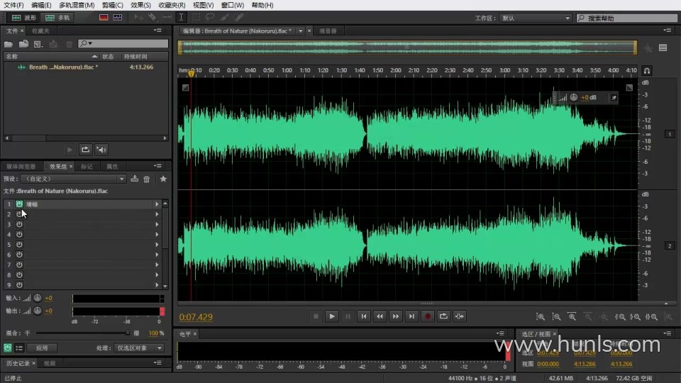The height and width of the screenshot is (383, 681).
Task: Save effects rack preset as favorite star
Action: coord(162,179)
